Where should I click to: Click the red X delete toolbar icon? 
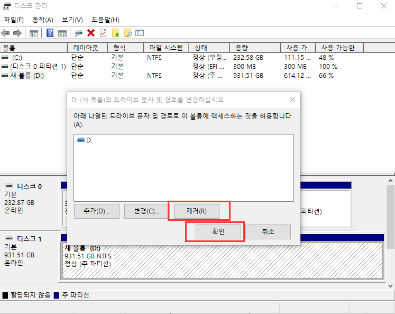pos(91,33)
